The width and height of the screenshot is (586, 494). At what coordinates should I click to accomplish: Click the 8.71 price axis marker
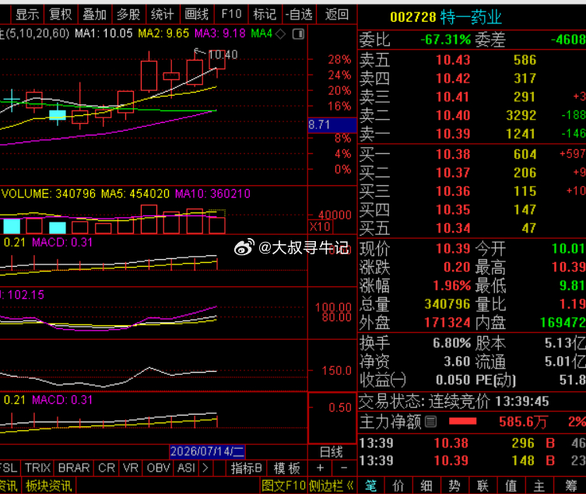[332, 124]
